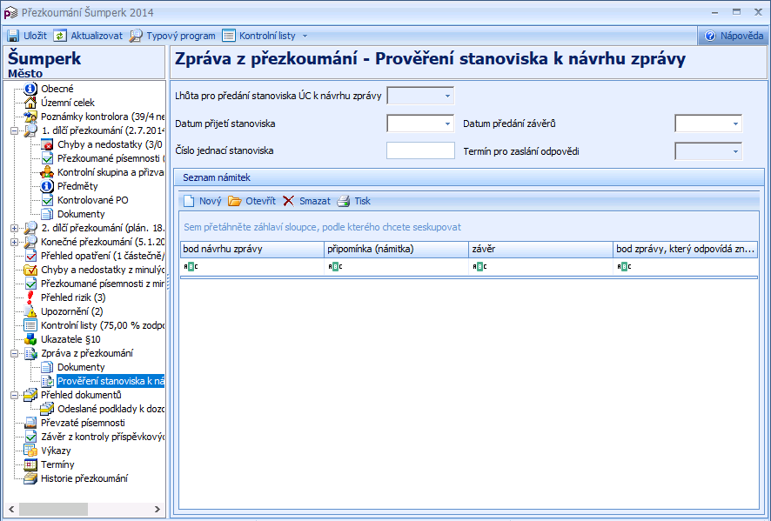This screenshot has height=521, width=771.
Task: Select the Výkazy icon in tree
Action: (x=30, y=451)
